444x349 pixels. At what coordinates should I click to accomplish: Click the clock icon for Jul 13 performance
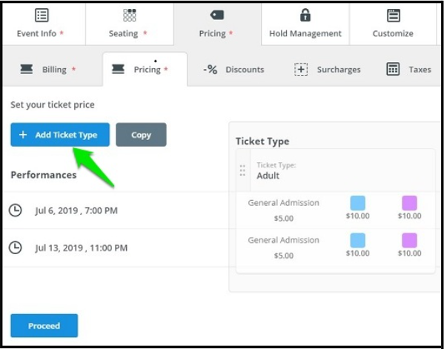(16, 247)
